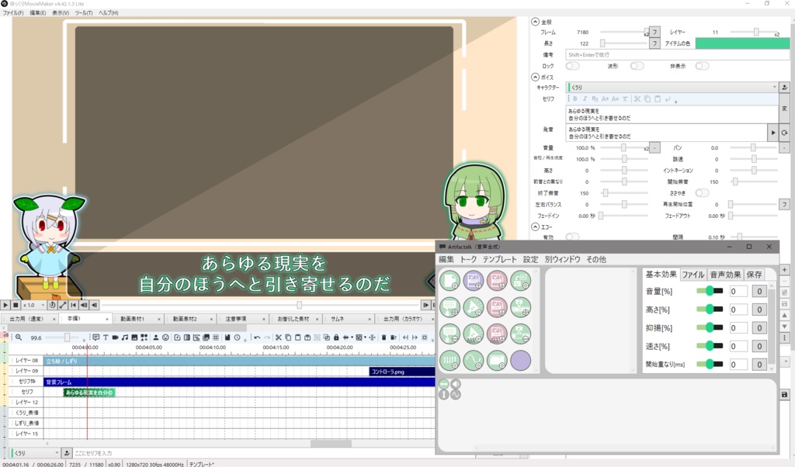
Task: Click the audio music note icon in timeline toolbar
Action: [x=125, y=337]
